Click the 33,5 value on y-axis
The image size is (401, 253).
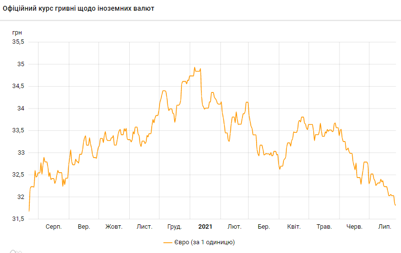(x=18, y=130)
